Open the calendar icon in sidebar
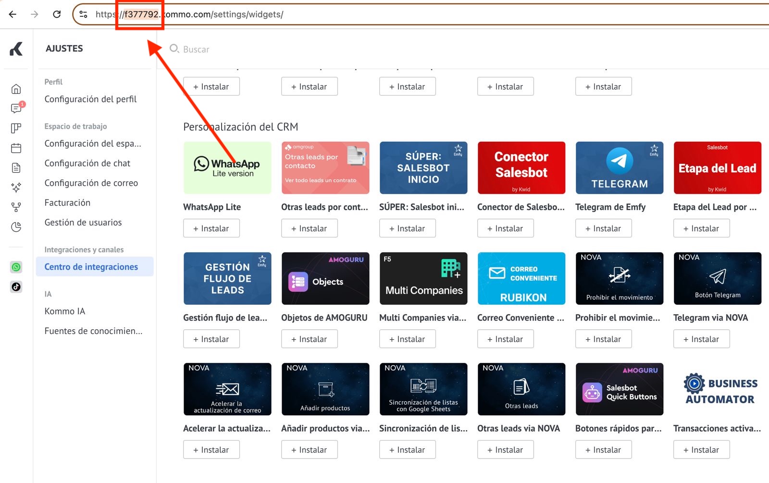The height and width of the screenshot is (483, 769). point(16,148)
